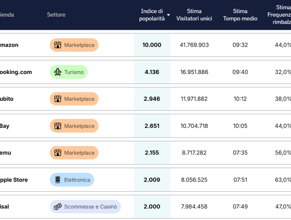Select the Subito row Marketplace badge
This screenshot has width=291, height=220.
(74, 99)
